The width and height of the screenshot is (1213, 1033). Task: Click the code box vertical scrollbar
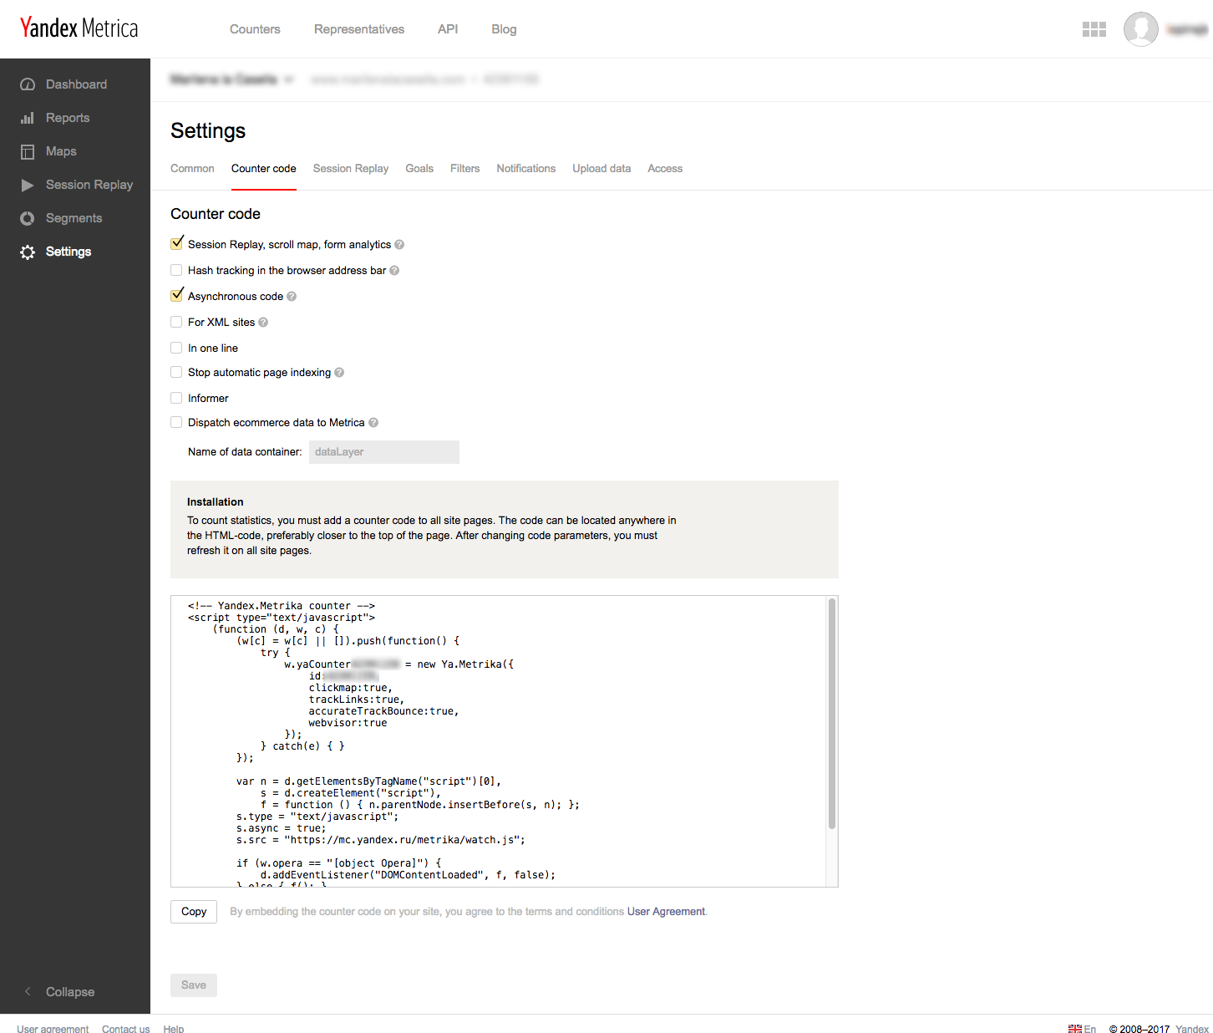(x=832, y=714)
